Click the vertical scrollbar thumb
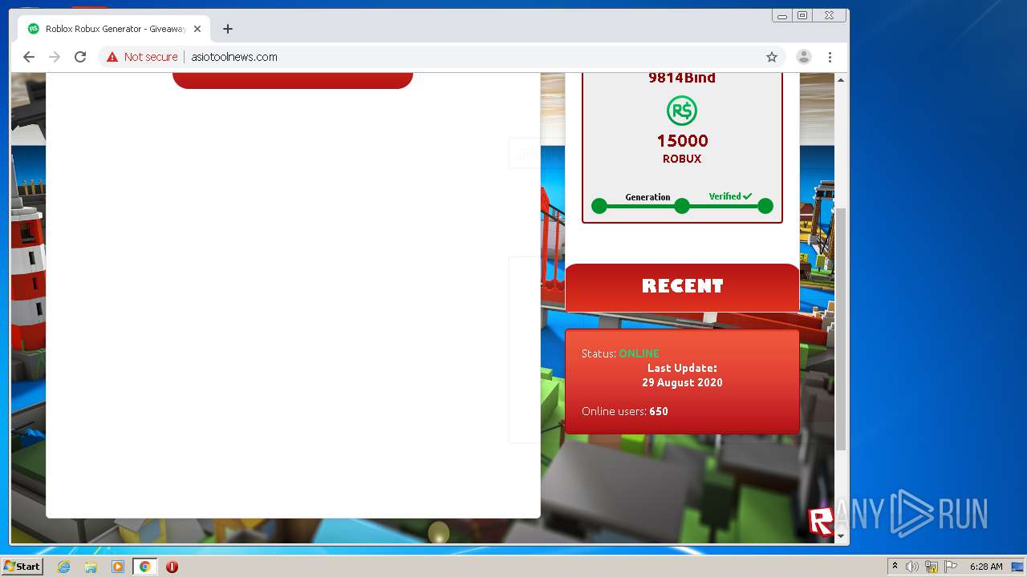Screen dimensions: 1027x577 tap(841, 329)
